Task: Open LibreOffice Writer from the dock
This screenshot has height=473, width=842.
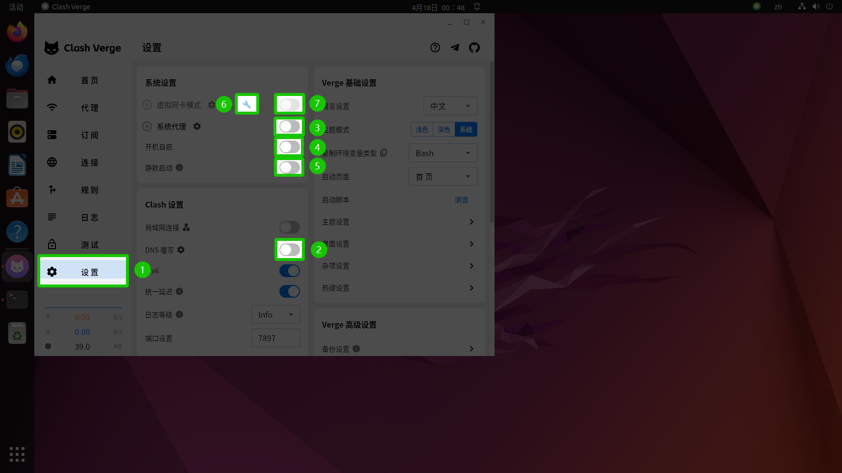Action: point(17,165)
